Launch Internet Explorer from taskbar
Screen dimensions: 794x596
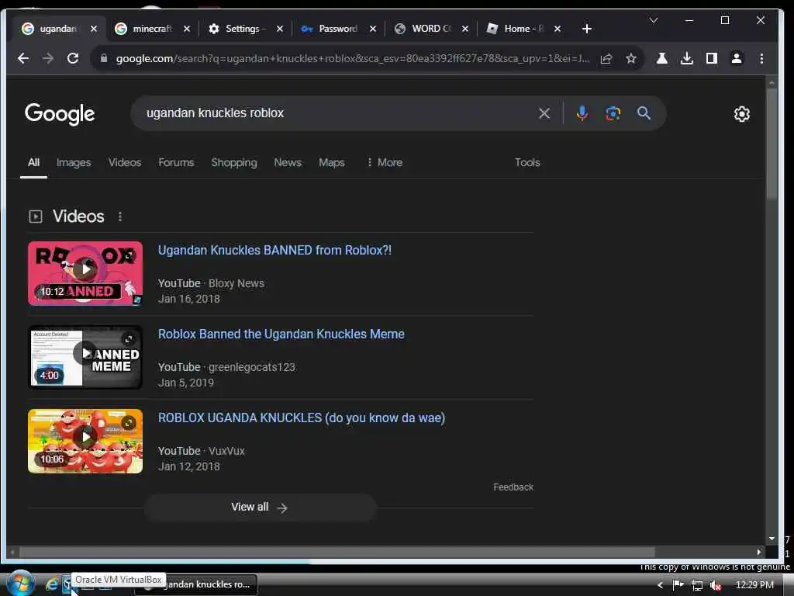coord(52,585)
